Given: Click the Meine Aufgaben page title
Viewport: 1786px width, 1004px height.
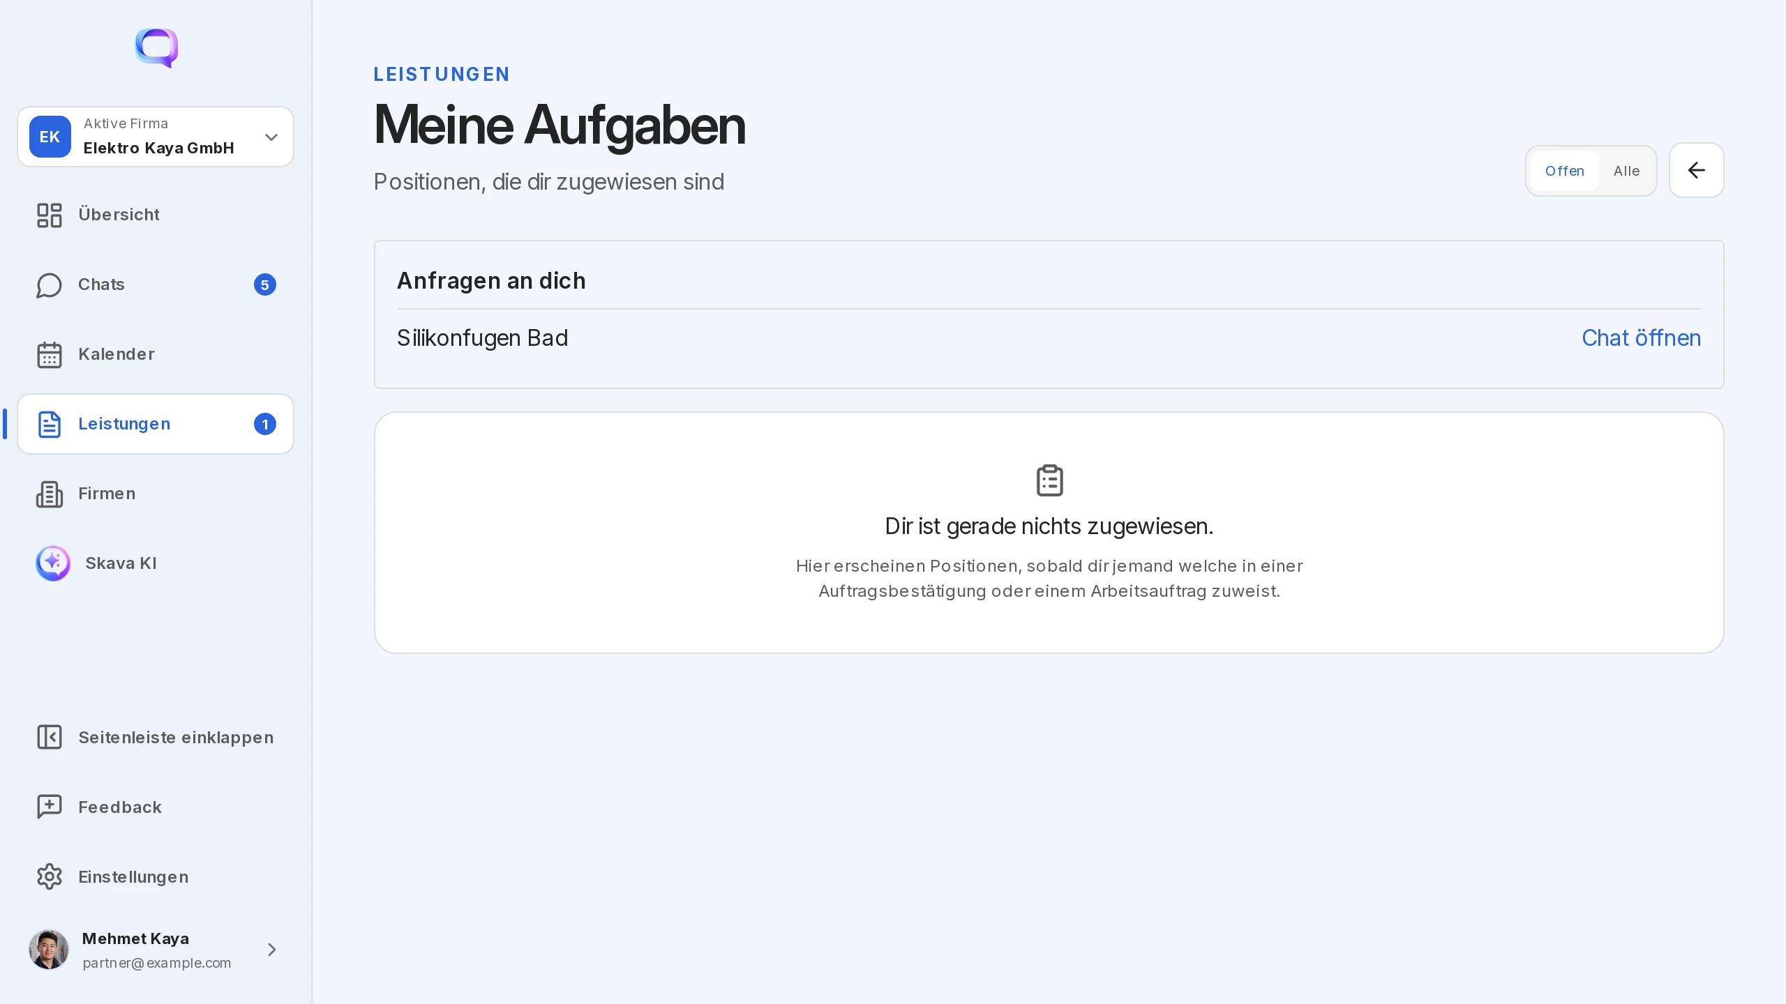Looking at the screenshot, I should click(560, 125).
